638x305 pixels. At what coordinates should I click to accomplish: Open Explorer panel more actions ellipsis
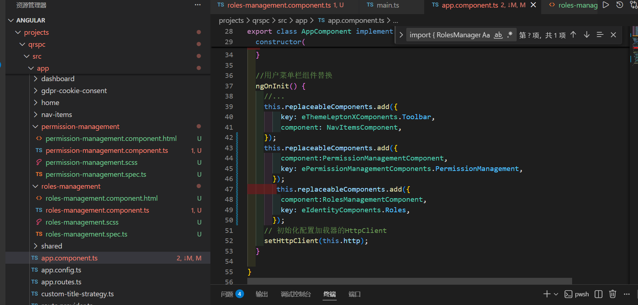click(x=198, y=5)
